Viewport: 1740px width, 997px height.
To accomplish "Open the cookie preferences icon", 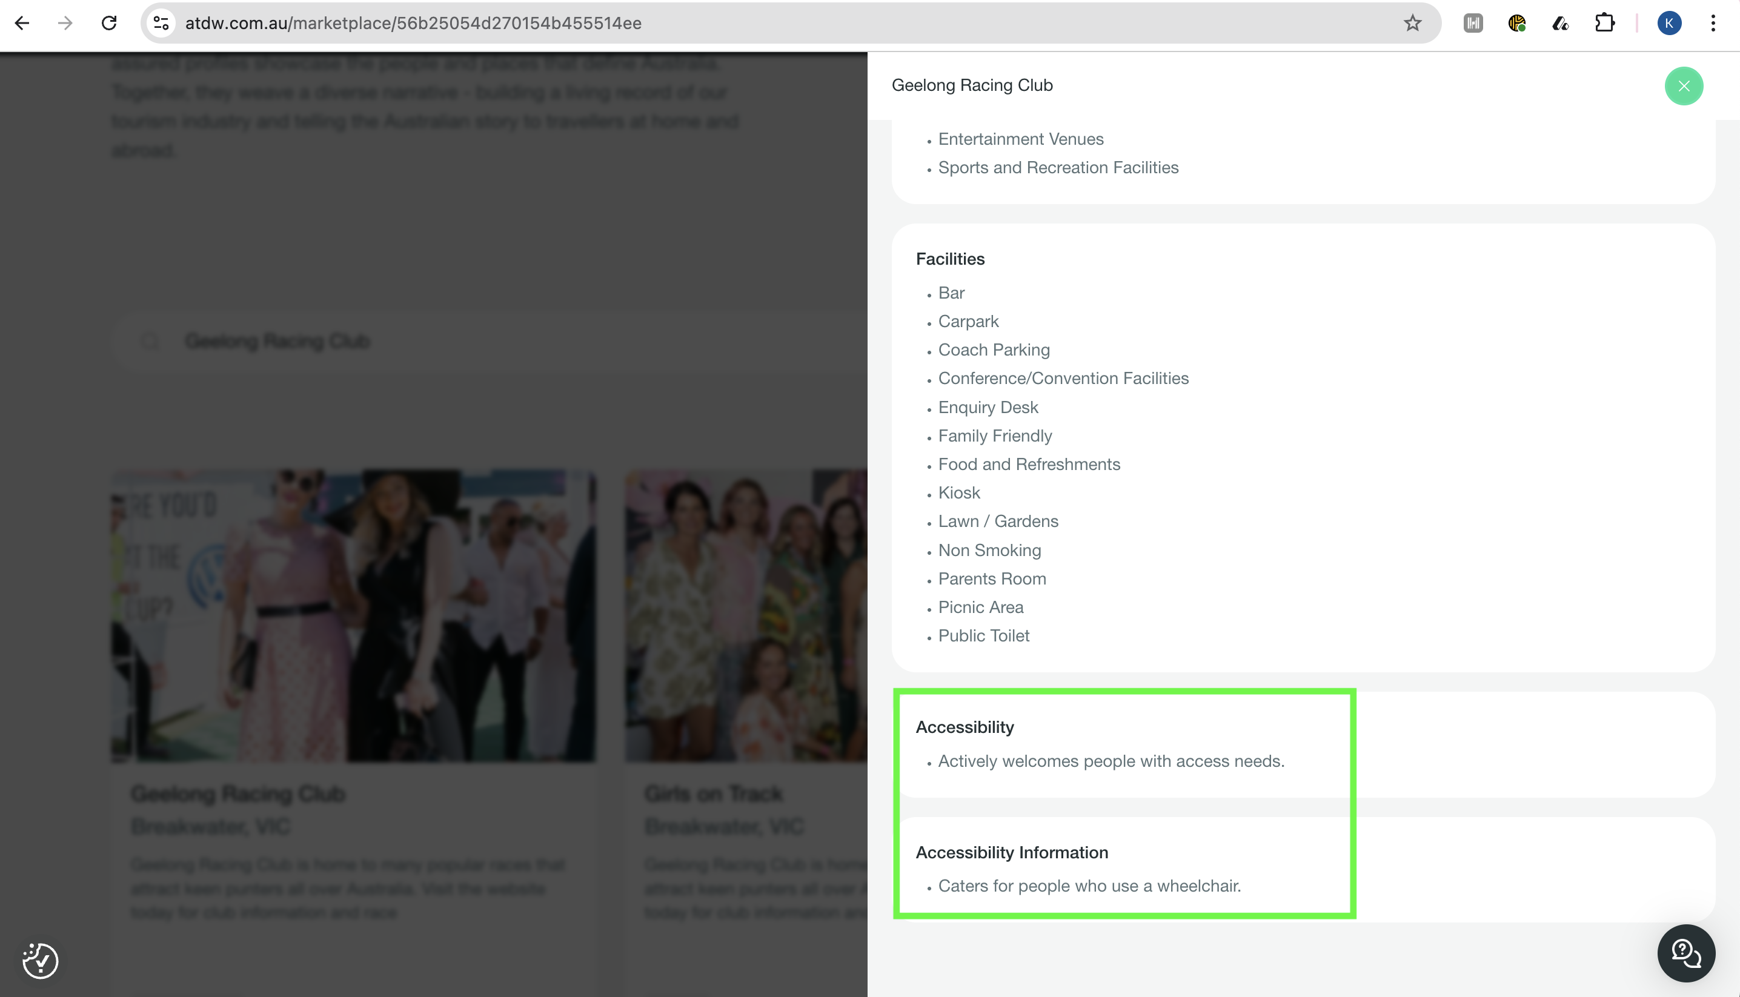I will tap(41, 960).
